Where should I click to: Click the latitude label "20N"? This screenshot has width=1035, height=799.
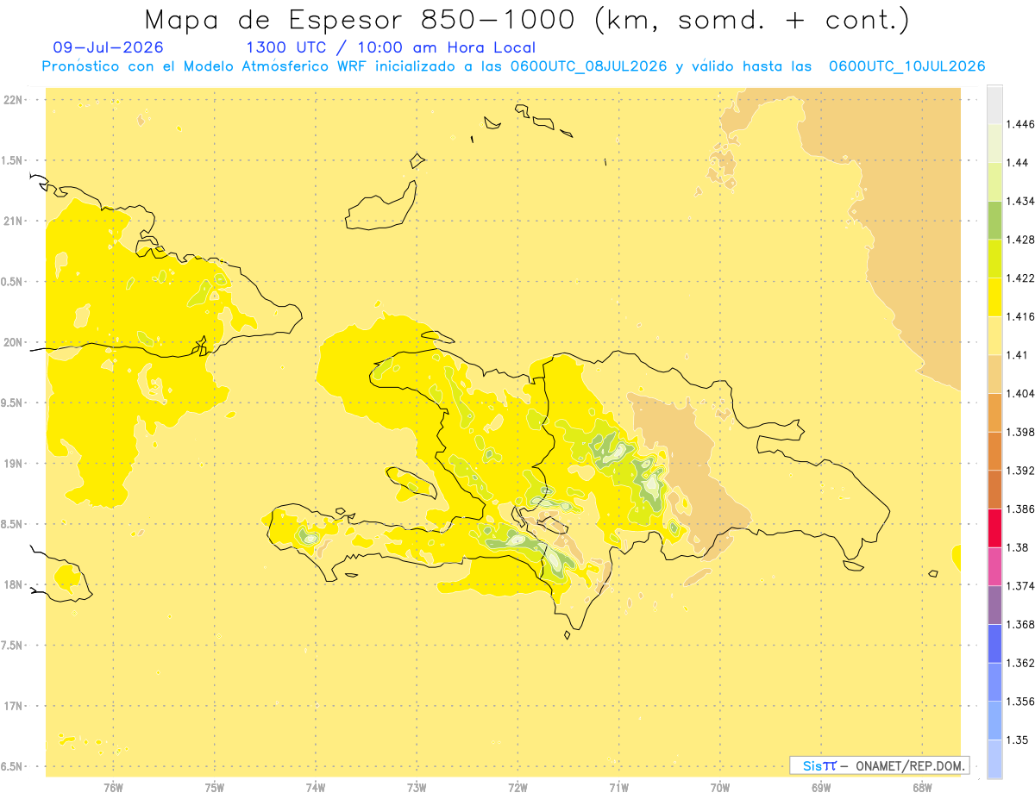pos(15,342)
